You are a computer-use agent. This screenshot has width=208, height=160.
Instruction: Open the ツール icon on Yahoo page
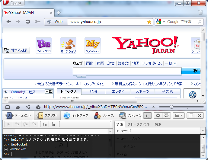click(196, 46)
